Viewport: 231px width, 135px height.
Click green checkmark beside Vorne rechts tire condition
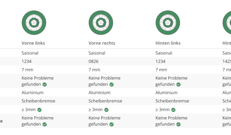(111, 85)
